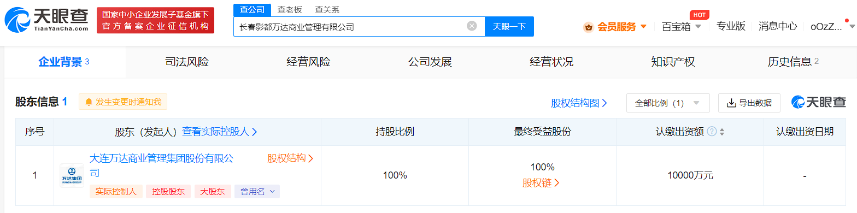
Task: Click the TianYanCha watermark logo near export
Action: (818, 102)
